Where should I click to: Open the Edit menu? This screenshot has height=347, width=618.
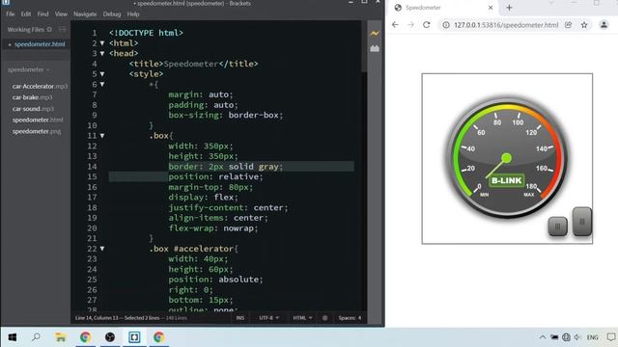26,13
